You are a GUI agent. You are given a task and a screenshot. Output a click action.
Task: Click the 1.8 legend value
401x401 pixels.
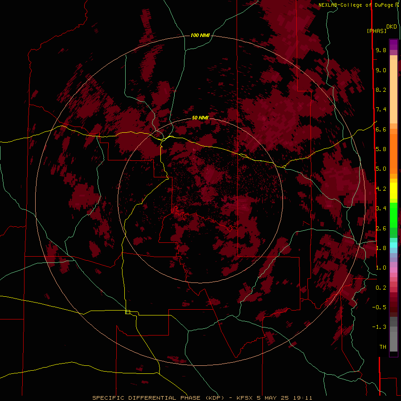[381, 248]
